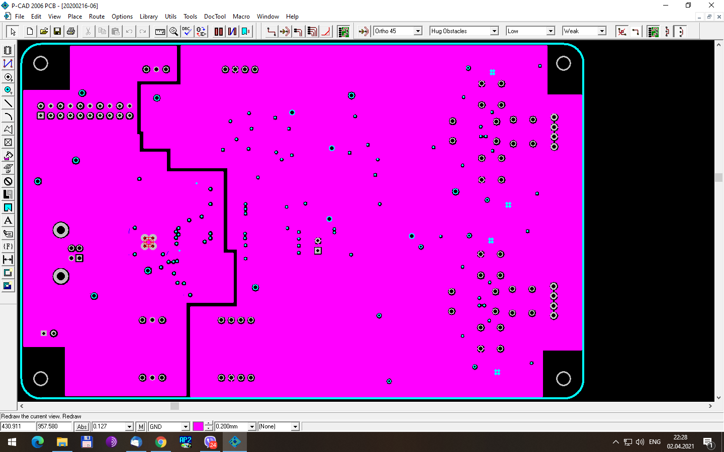Image resolution: width=724 pixels, height=452 pixels.
Task: Select the Place Field tool
Action: click(x=8, y=247)
